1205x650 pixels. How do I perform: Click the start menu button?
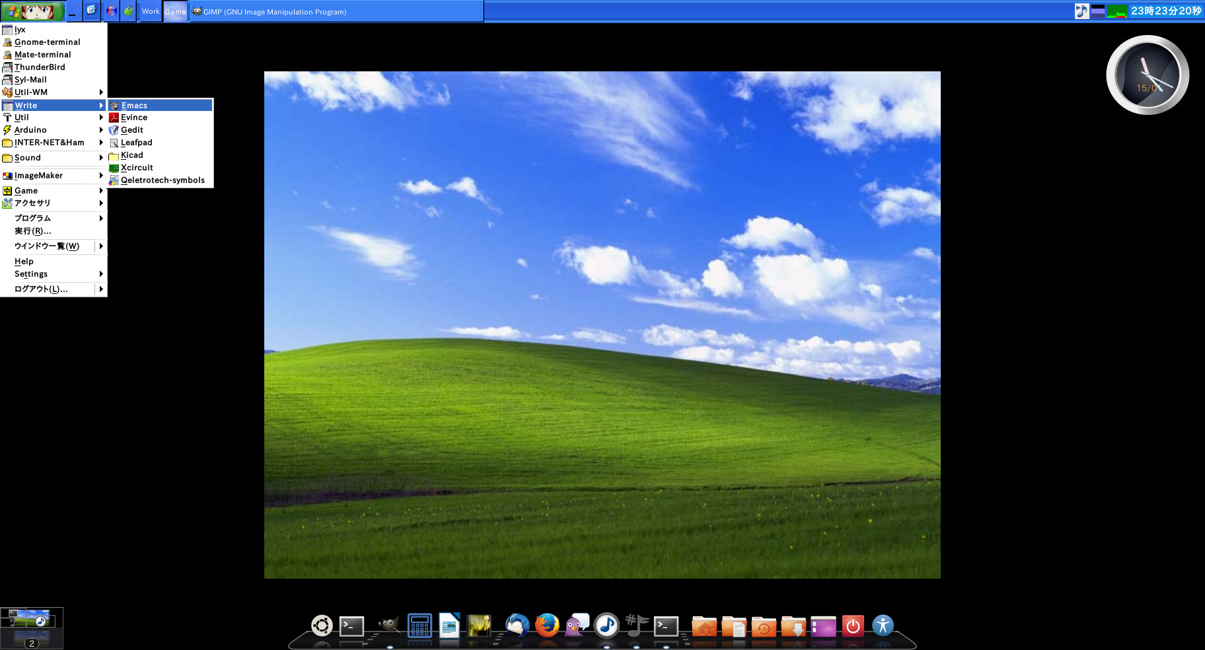[33, 11]
